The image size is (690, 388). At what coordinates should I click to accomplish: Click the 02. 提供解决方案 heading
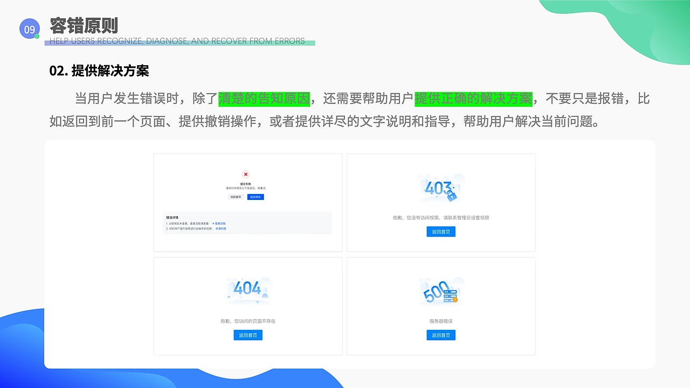98,71
